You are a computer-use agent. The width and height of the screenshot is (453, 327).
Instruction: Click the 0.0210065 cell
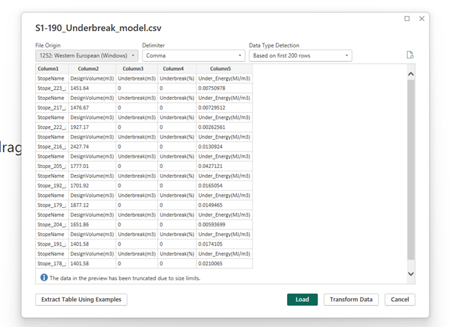pyautogui.click(x=224, y=264)
